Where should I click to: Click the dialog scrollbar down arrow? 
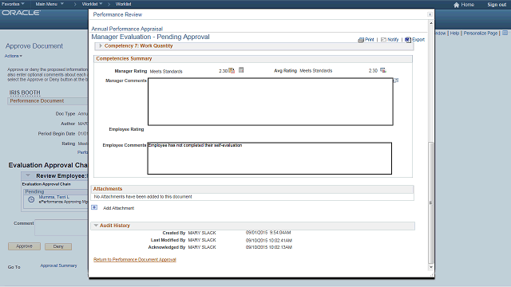click(x=431, y=267)
